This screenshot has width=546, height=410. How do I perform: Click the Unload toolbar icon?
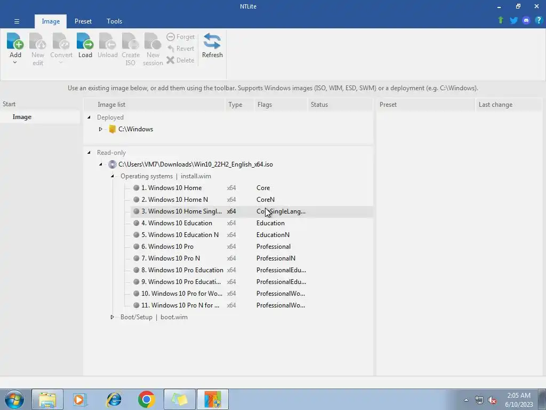click(107, 42)
